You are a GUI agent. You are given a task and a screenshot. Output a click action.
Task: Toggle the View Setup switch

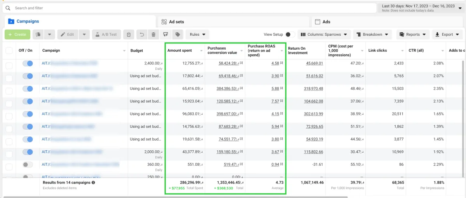coord(290,35)
